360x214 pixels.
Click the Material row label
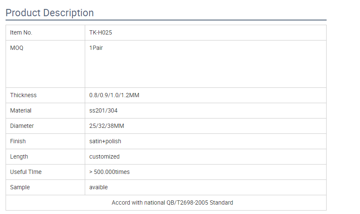click(x=21, y=110)
